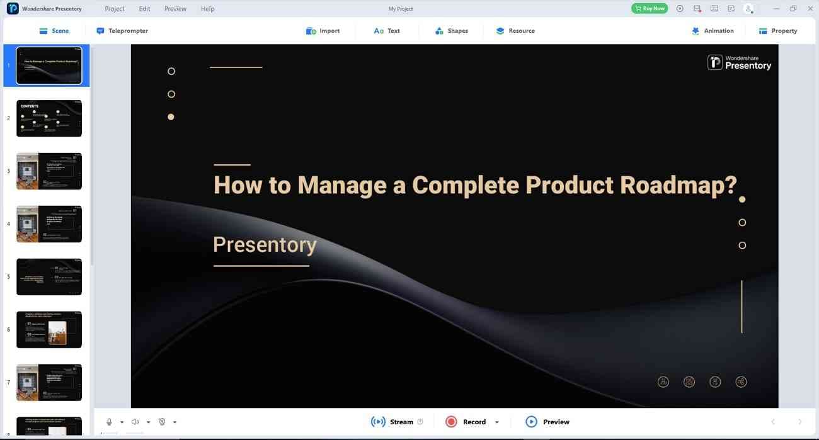Click the keyboard-style icon in title bar
The width and height of the screenshot is (819, 440).
click(x=714, y=9)
